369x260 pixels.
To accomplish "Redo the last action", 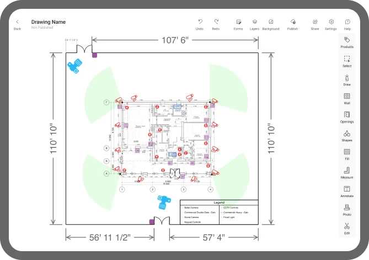I will click(216, 25).
